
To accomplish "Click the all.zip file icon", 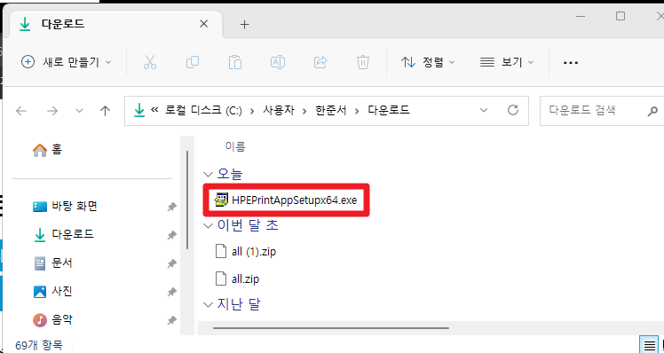I will pyautogui.click(x=221, y=278).
